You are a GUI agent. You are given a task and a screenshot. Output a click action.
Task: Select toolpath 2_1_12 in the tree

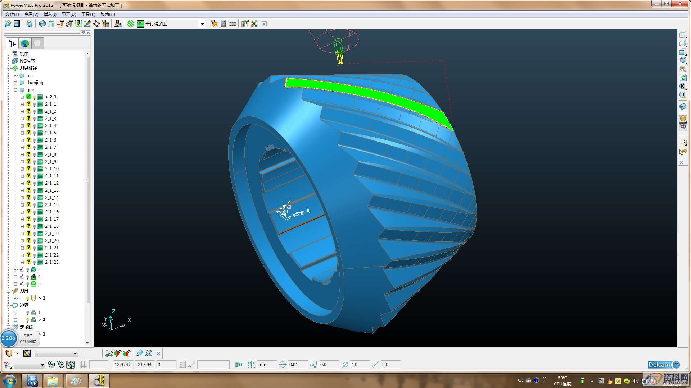[x=51, y=183]
